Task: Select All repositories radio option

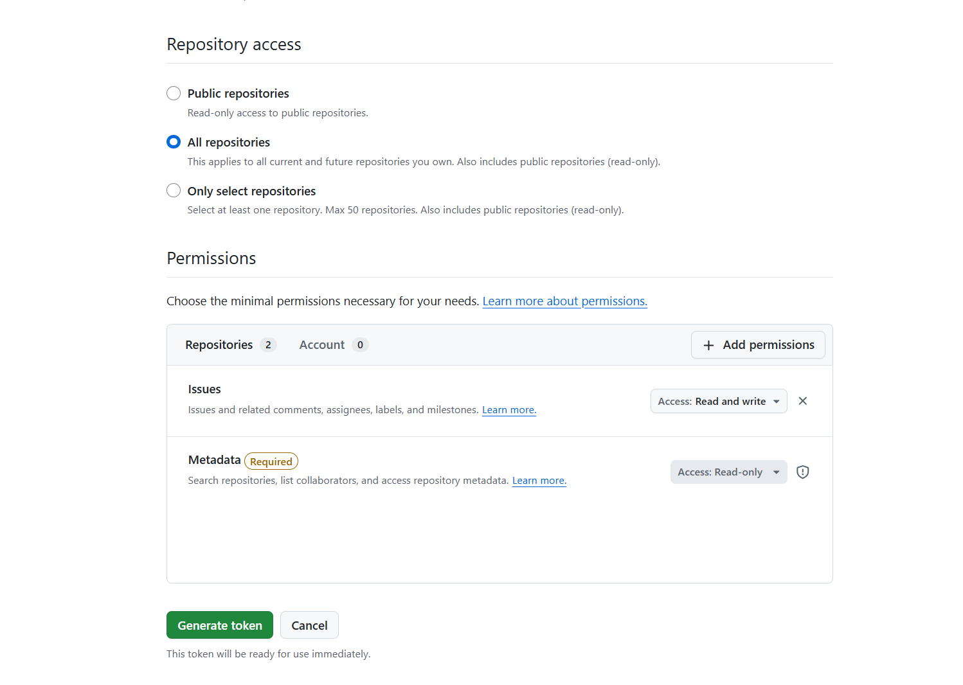Action: click(x=174, y=141)
